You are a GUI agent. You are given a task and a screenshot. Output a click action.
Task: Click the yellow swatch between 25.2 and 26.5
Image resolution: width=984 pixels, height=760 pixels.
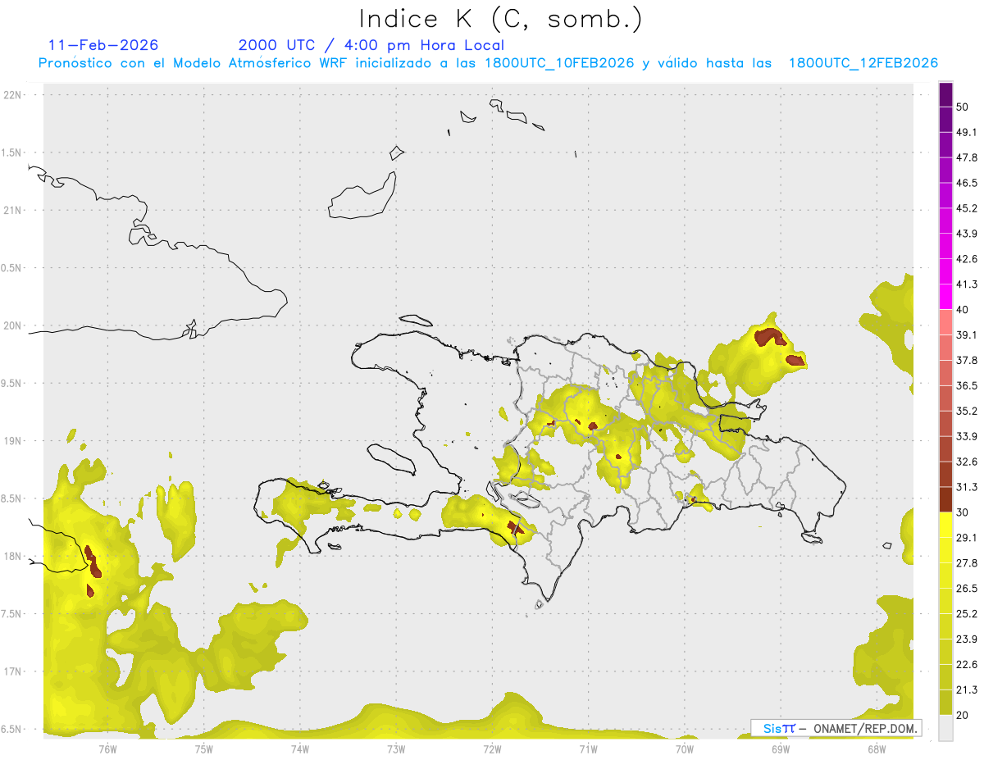pyautogui.click(x=945, y=601)
